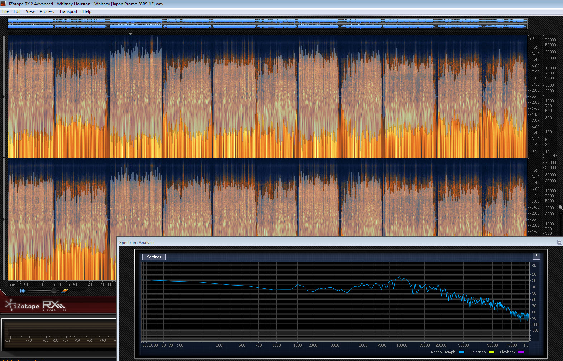
Task: Click the 10:00 mark on the time ruler
Action: coord(106,284)
